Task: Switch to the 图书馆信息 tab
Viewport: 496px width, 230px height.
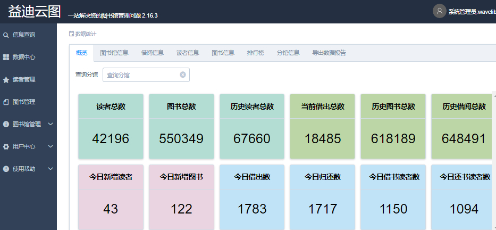Action: (114, 53)
